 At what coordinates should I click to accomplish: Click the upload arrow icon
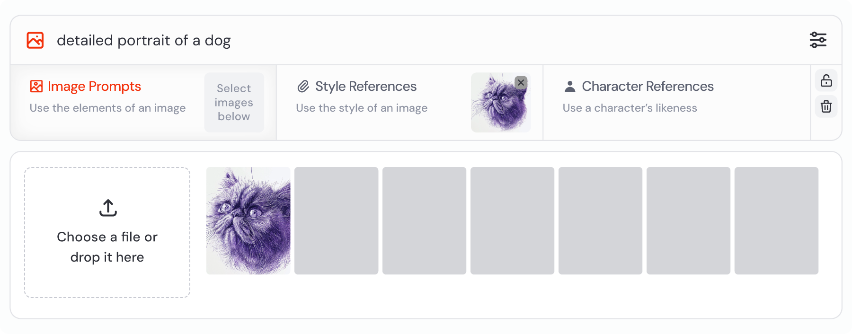tap(108, 208)
